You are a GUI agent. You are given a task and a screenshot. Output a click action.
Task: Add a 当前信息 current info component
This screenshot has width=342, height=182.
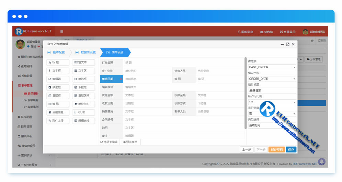click(x=58, y=112)
